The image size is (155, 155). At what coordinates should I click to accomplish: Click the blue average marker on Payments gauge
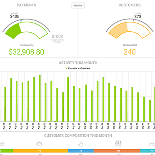[21, 20]
